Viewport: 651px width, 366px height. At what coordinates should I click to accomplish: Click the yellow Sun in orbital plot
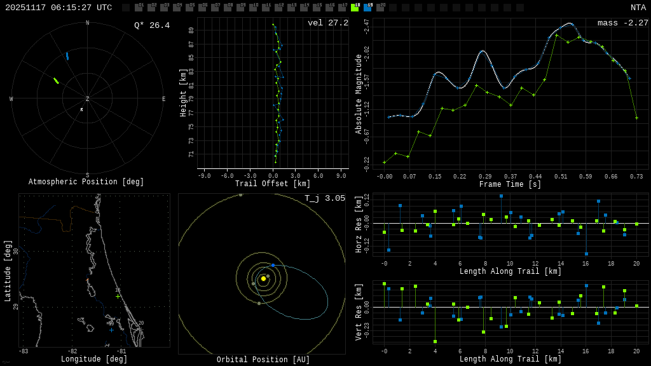tap(263, 278)
